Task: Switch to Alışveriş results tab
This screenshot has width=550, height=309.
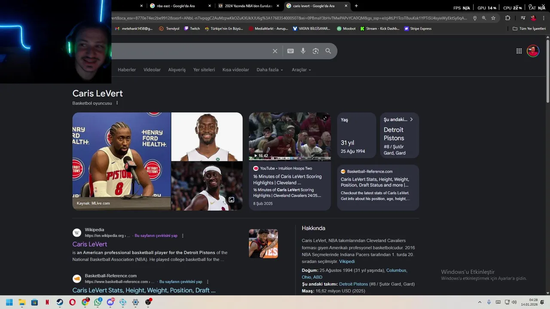Action: [x=177, y=70]
